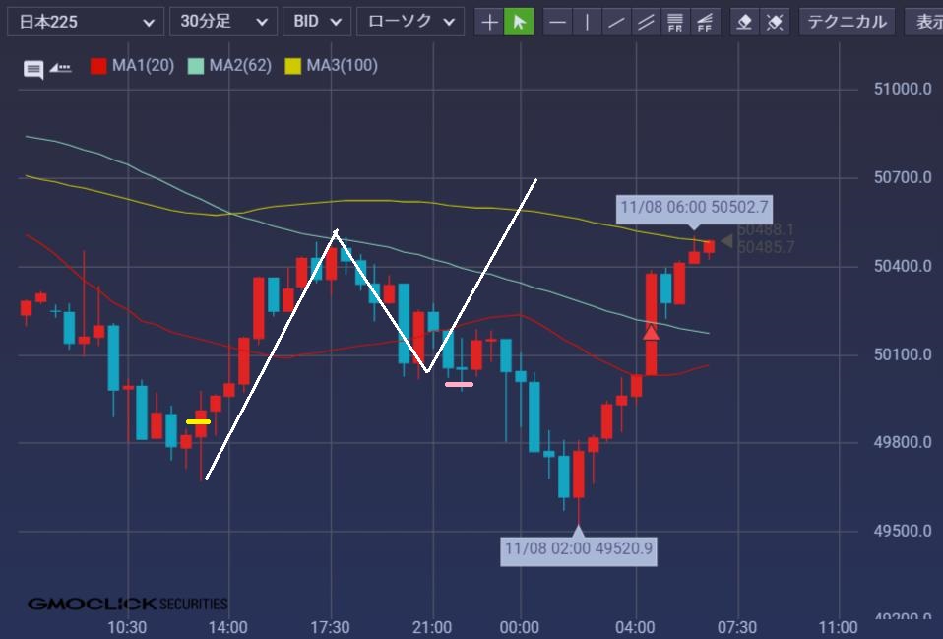
Task: Pick the vertical line drawing tool
Action: coord(588,22)
